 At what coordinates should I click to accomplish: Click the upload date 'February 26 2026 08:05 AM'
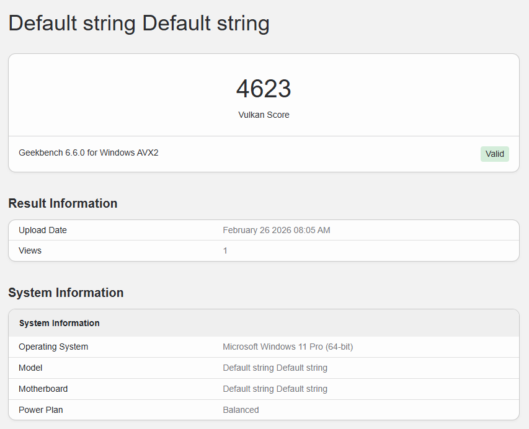tap(276, 230)
